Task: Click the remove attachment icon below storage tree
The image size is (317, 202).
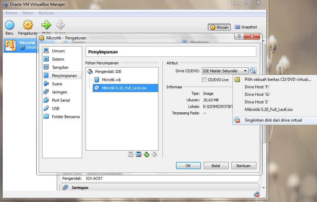Action: (x=154, y=155)
